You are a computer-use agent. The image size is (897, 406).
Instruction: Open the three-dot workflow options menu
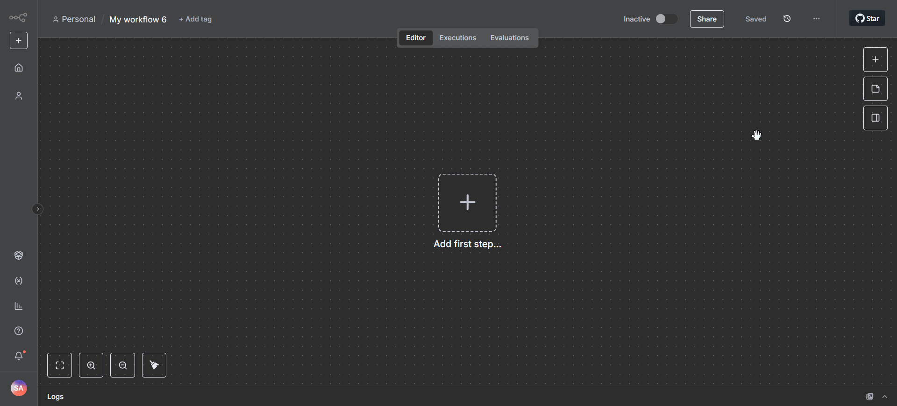pos(816,19)
